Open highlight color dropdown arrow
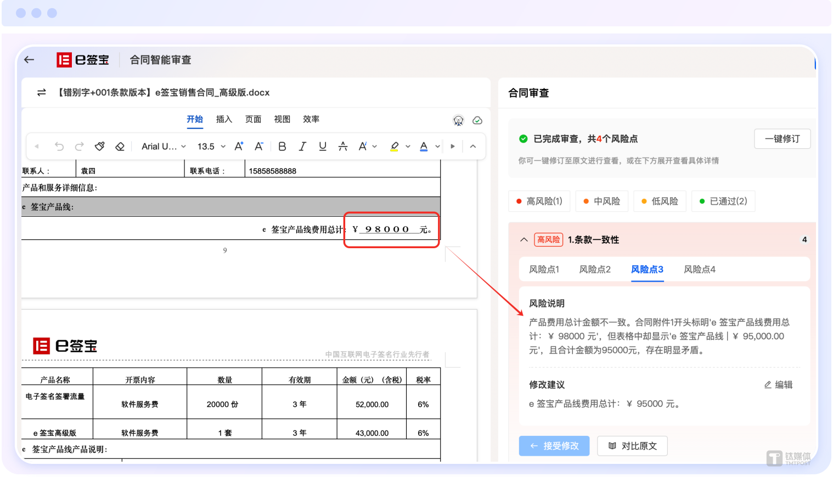Image resolution: width=833 pixels, height=482 pixels. pos(408,147)
